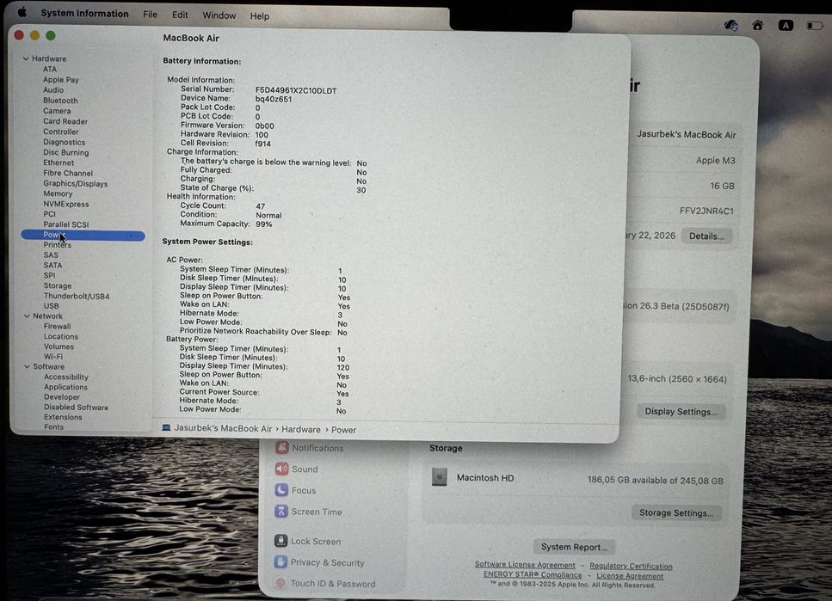Screen dimensions: 832x601
Task: Select Diagnostics in sidebar
Action: (65, 142)
